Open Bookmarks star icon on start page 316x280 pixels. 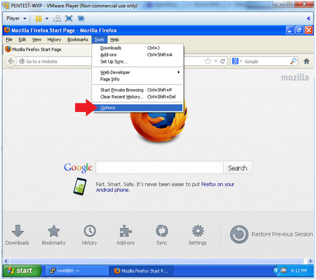(x=53, y=235)
